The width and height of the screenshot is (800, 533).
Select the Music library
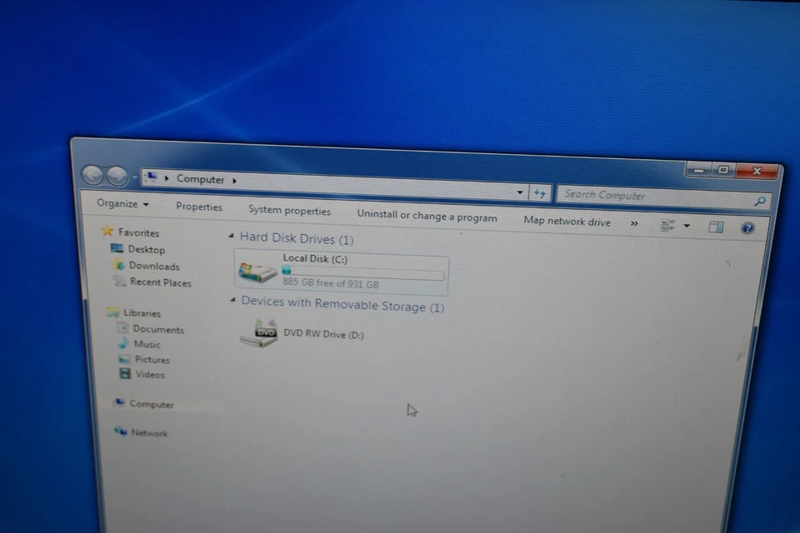pyautogui.click(x=147, y=344)
